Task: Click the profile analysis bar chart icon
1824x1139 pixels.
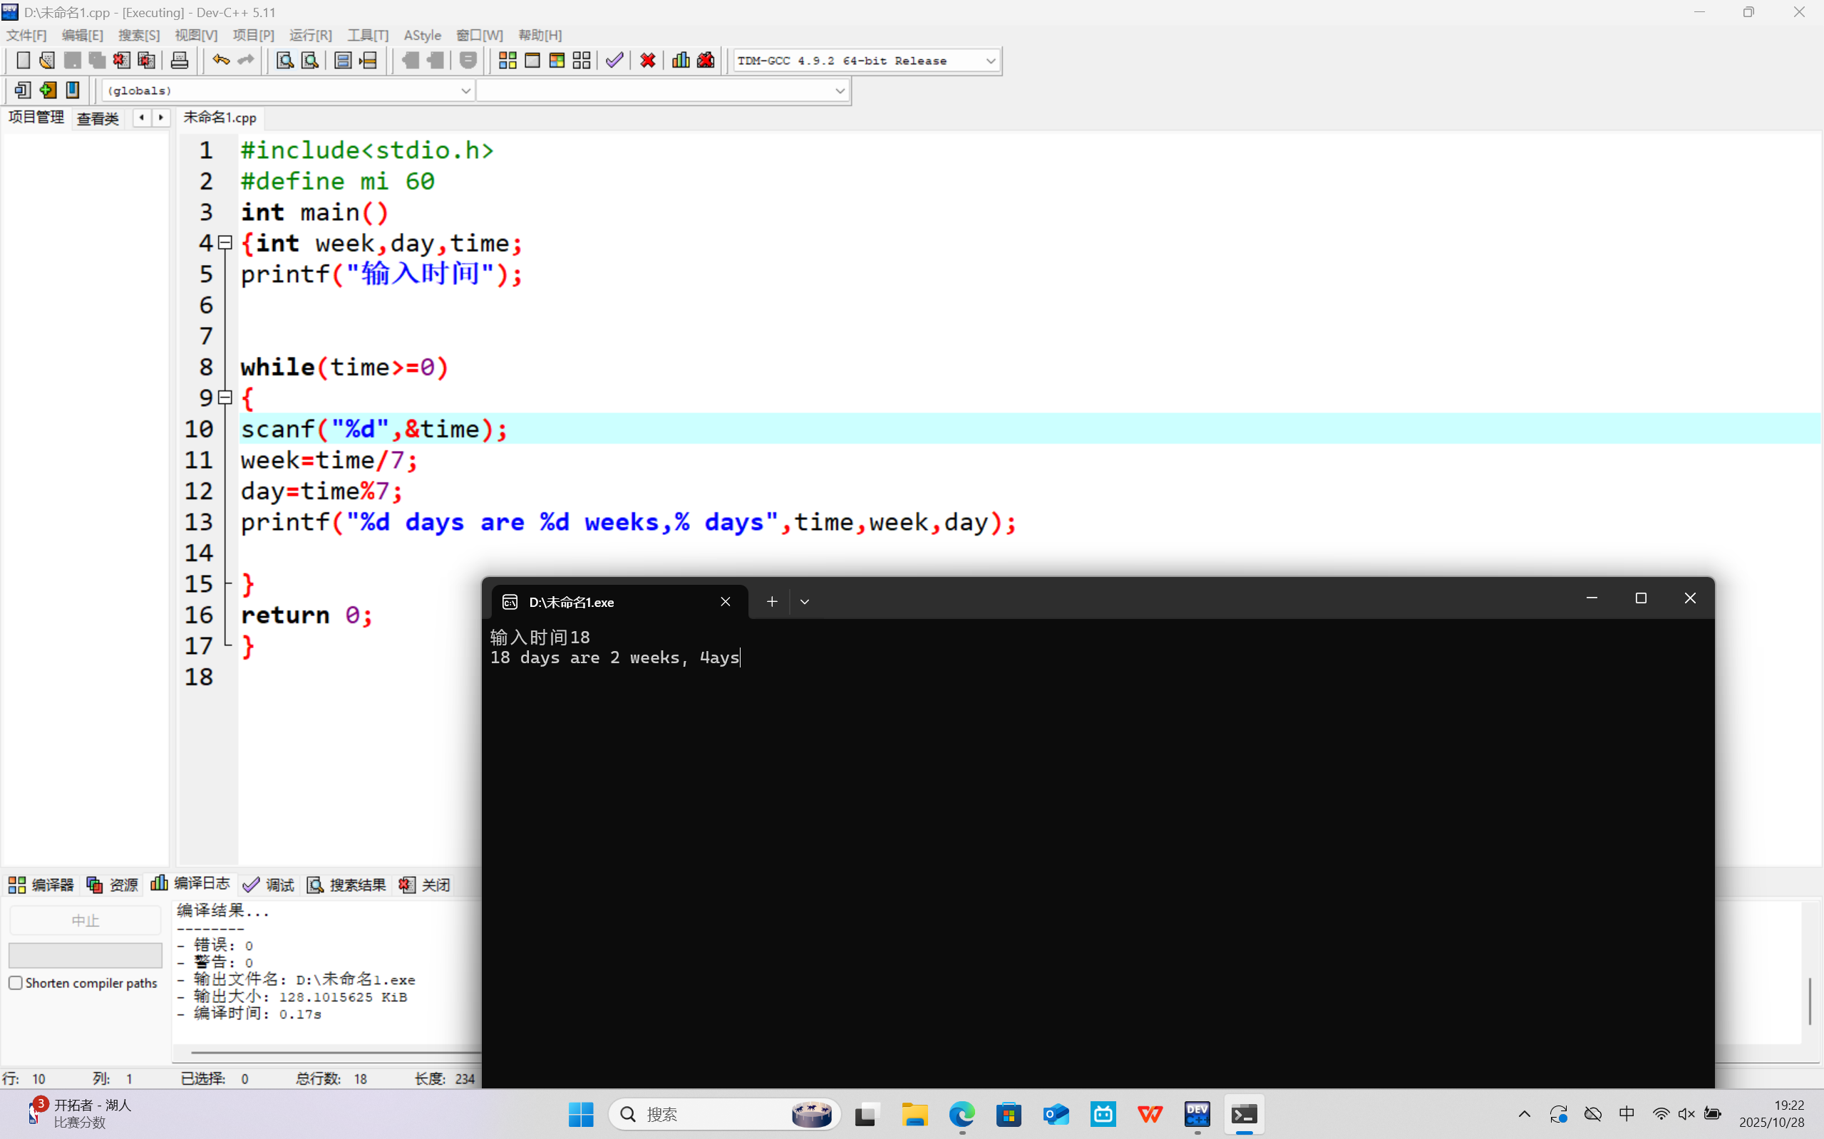Action: point(681,61)
